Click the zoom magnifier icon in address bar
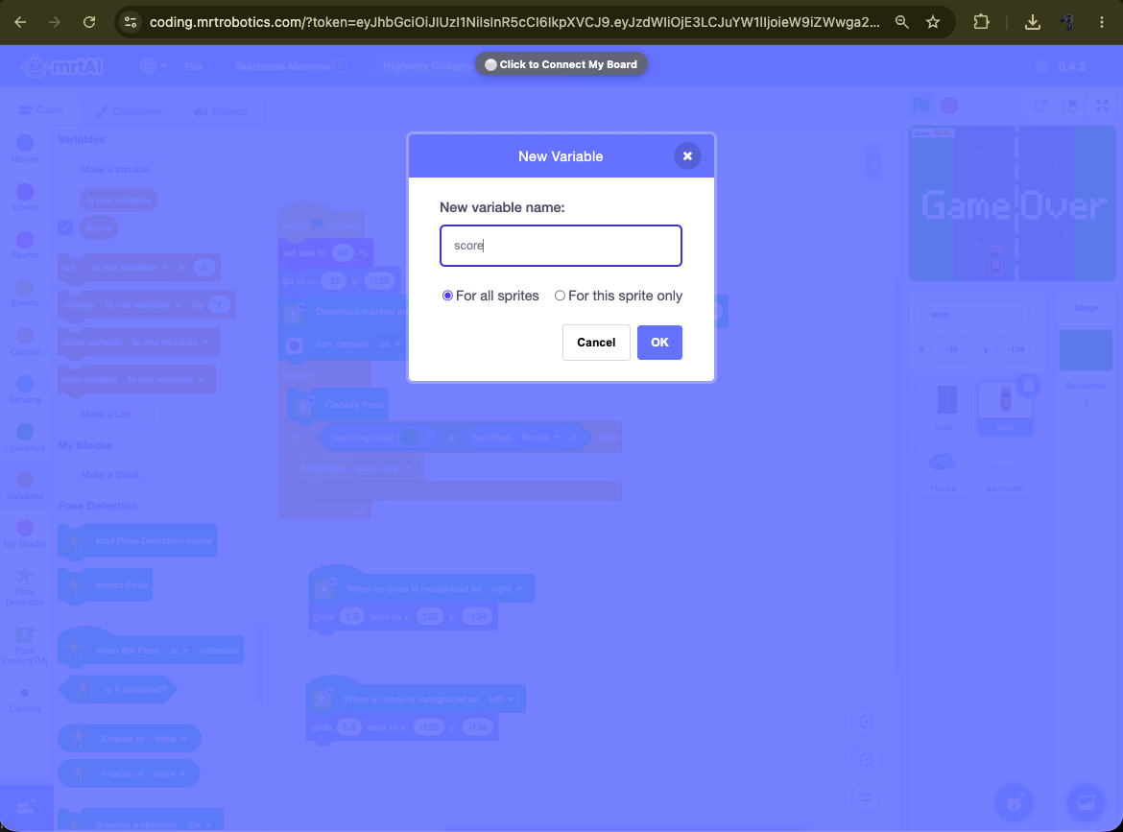The width and height of the screenshot is (1123, 832). pos(901,22)
